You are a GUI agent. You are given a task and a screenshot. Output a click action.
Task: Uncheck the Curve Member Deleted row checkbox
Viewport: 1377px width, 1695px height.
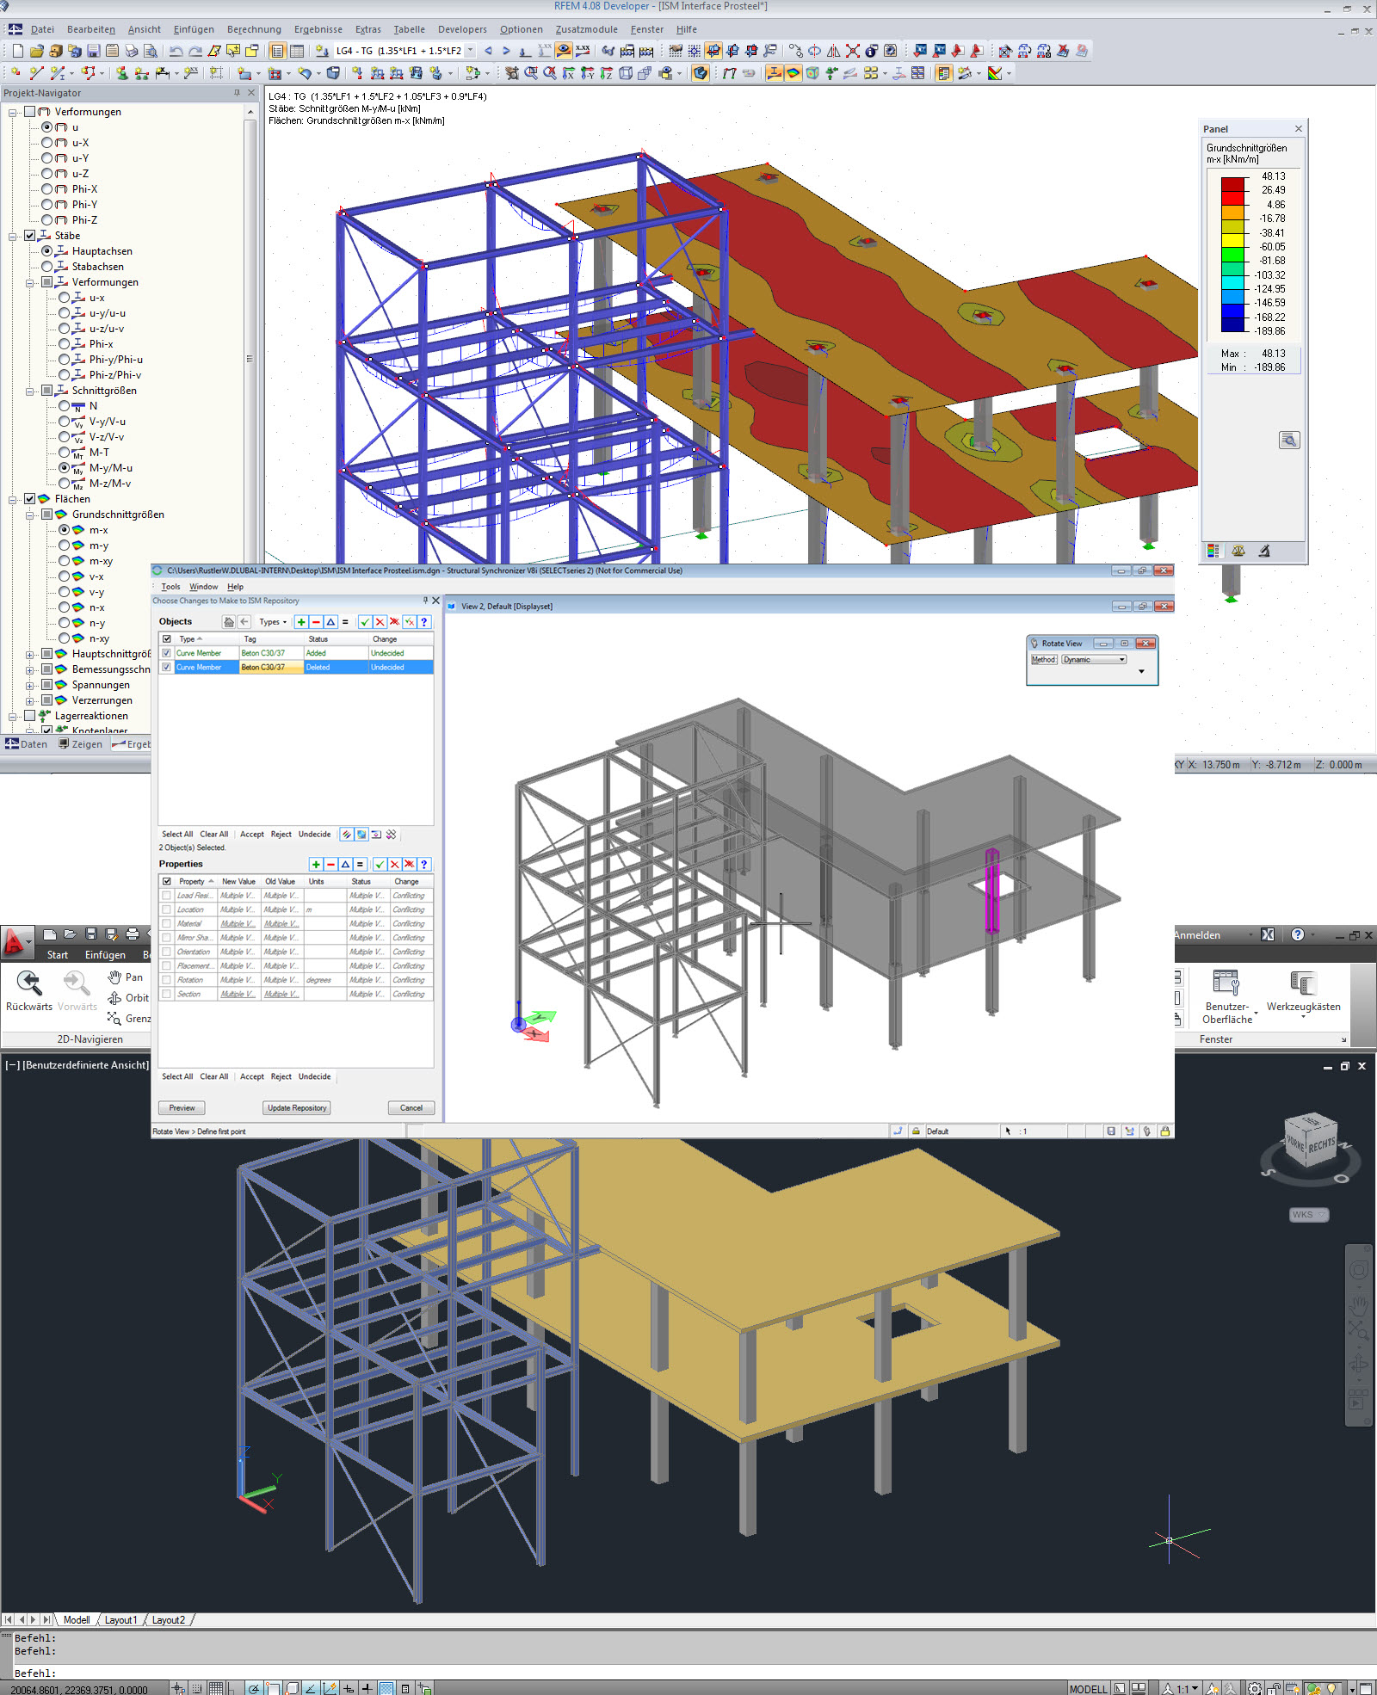coord(166,666)
